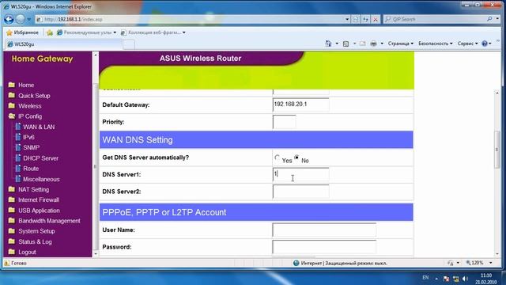Open Коллекция веб-фрагм... web slice gallery
Image resolution: width=506 pixels, height=285 pixels.
[x=153, y=32]
